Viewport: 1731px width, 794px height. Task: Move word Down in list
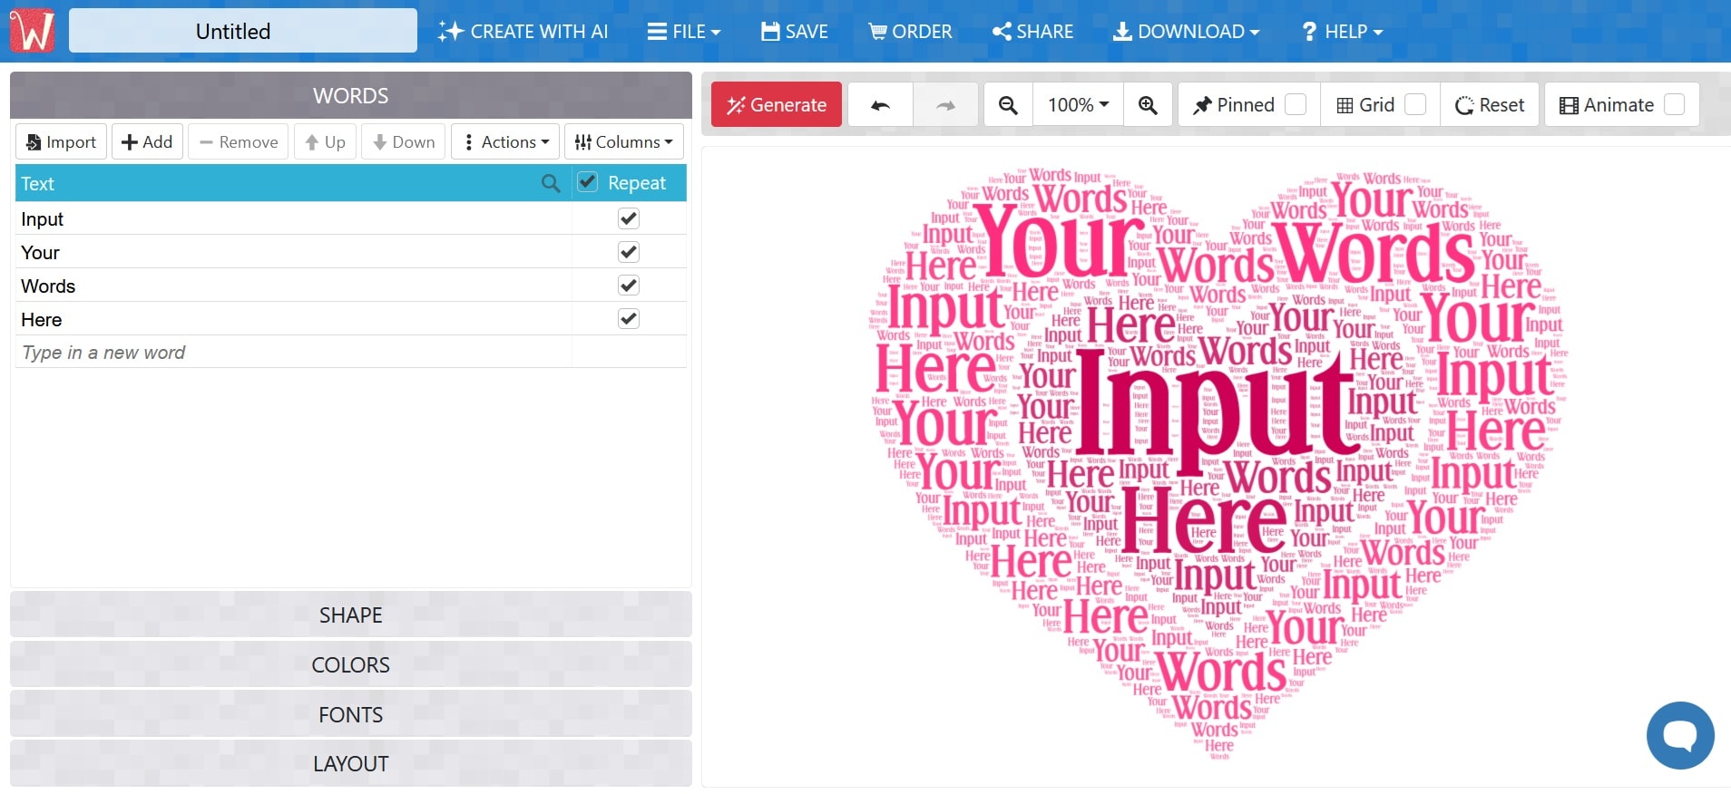coord(404,142)
